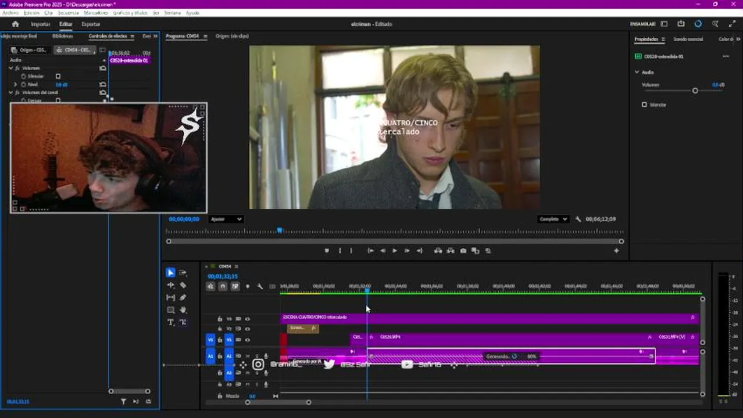The width and height of the screenshot is (743, 418).
Task: Select the Hand tool
Action: [x=183, y=309]
